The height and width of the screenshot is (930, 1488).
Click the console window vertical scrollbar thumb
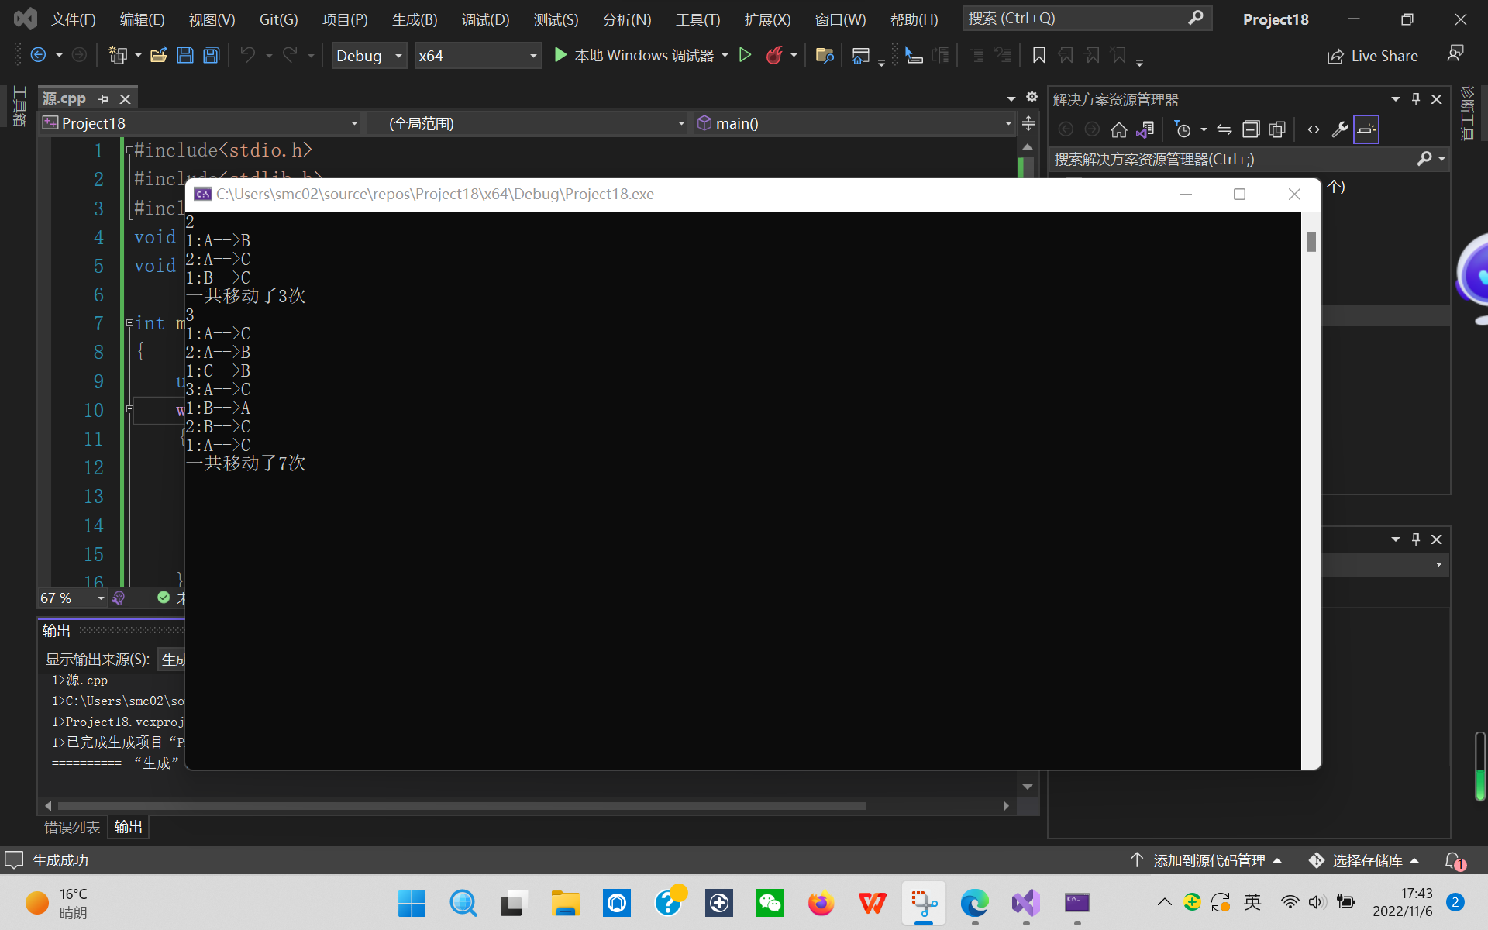(1311, 242)
